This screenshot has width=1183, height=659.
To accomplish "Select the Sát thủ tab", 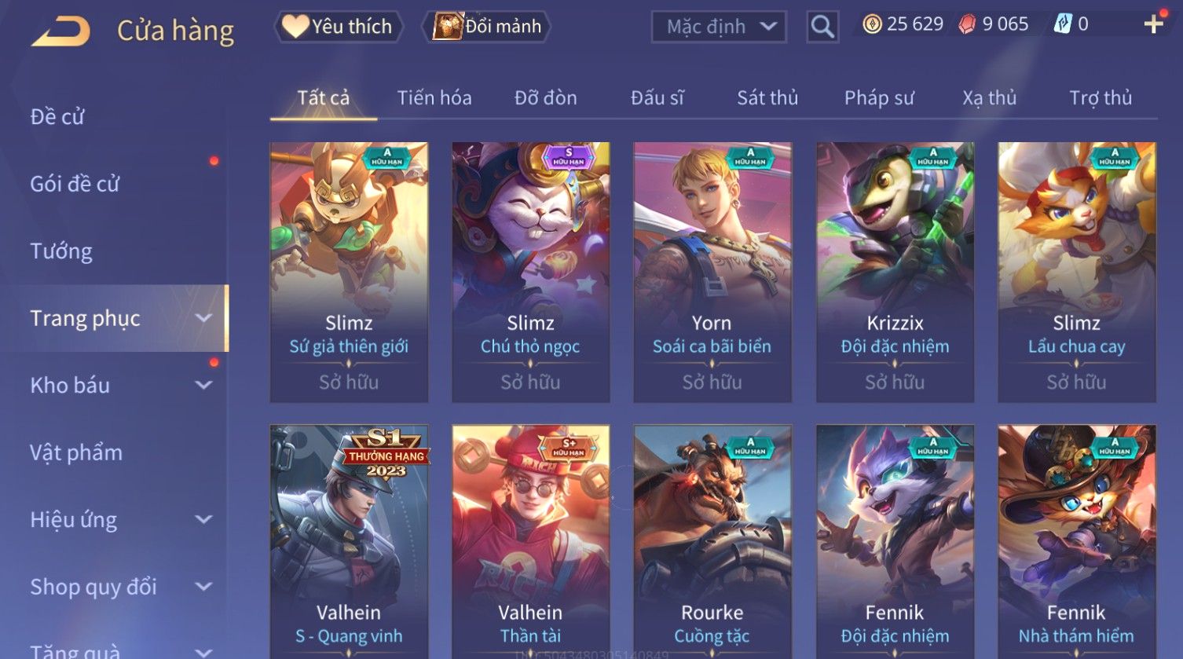I will 767,97.
